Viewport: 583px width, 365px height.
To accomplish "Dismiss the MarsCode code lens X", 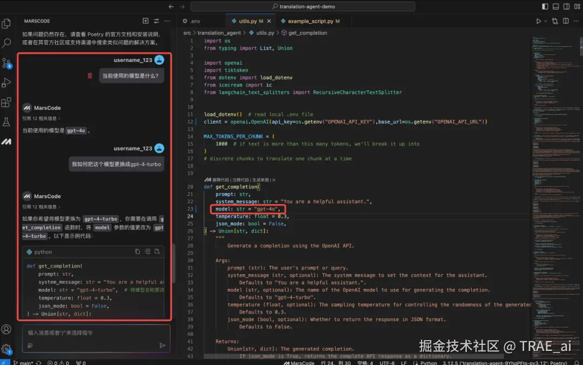I will 274,180.
